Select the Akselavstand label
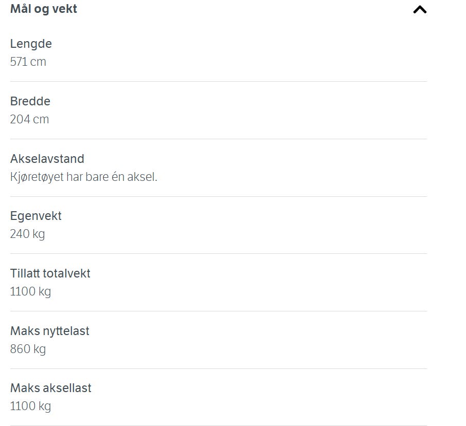Image resolution: width=466 pixels, height=426 pixels. [x=47, y=159]
